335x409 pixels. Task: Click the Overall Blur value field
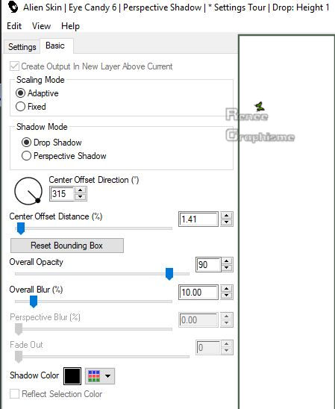(198, 292)
